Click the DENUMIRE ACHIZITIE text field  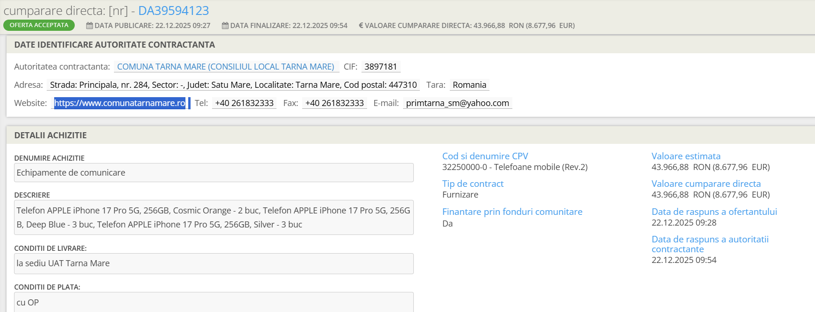pos(213,173)
